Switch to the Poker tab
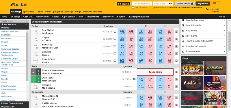The image size is (231, 108). [48, 12]
